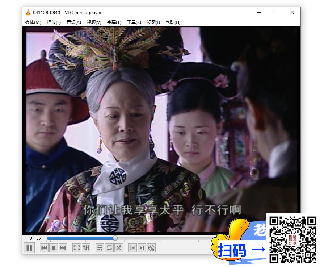The width and height of the screenshot is (320, 267).
Task: Minimize the VLC media player window
Action: (x=259, y=12)
